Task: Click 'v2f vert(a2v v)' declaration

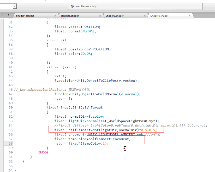Action: tap(61, 67)
